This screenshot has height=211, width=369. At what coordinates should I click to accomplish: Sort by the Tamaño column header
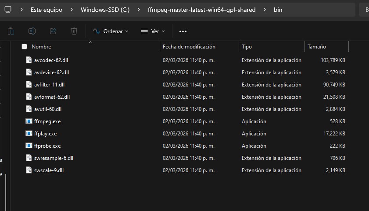(317, 47)
